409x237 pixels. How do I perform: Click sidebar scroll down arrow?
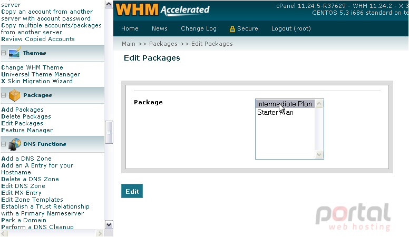109,224
